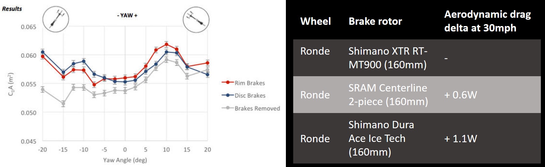
Task: Click the gray Brakes Removed legend marker
Action: pyautogui.click(x=228, y=108)
